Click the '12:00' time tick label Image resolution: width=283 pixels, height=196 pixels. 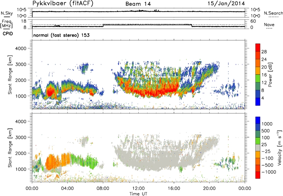point(138,189)
